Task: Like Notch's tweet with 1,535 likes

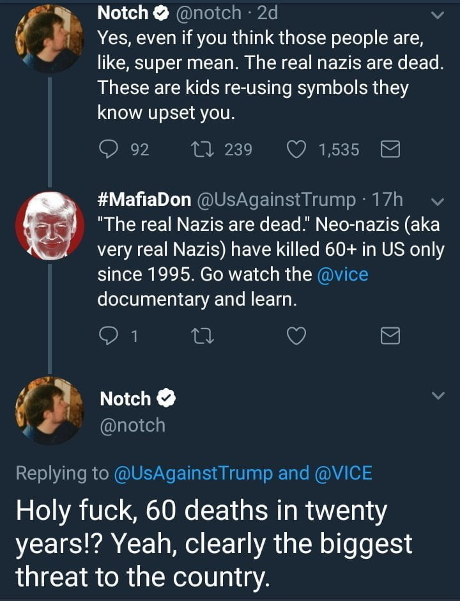Action: coord(296,150)
